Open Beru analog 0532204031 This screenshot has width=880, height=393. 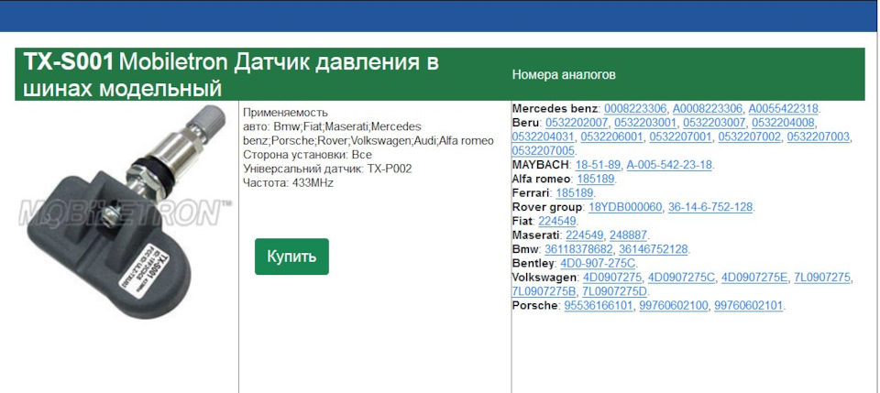pos(544,136)
